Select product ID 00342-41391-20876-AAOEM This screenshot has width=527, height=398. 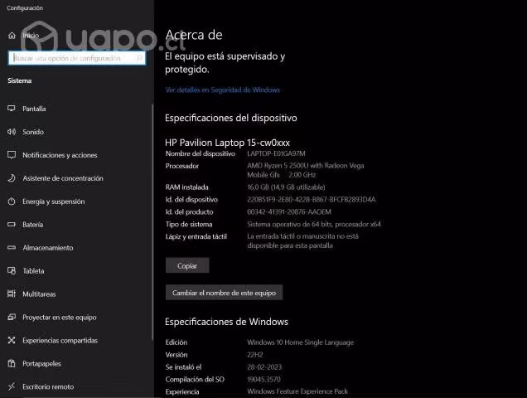(289, 212)
